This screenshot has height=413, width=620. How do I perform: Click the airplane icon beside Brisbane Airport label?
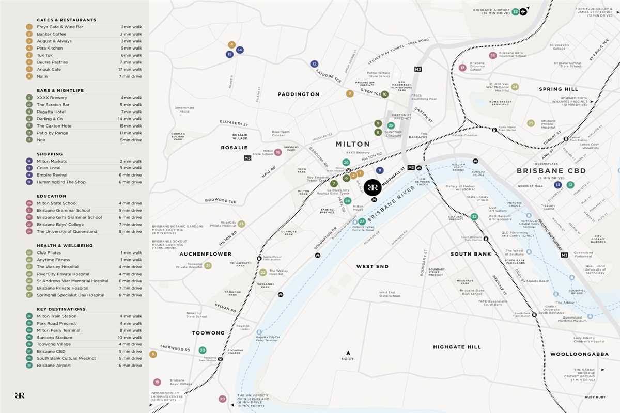tap(524, 11)
